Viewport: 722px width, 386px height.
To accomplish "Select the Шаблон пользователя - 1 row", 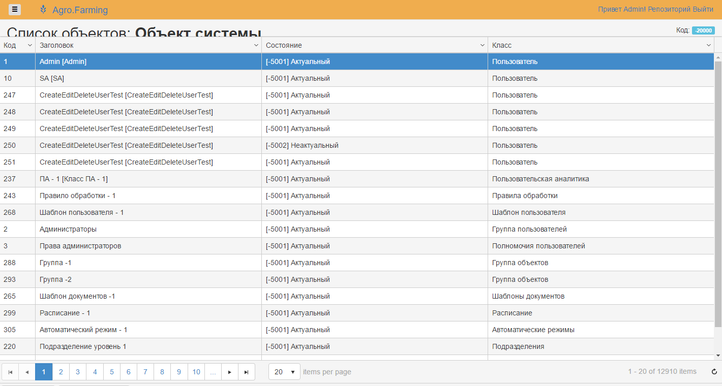I will coord(357,212).
